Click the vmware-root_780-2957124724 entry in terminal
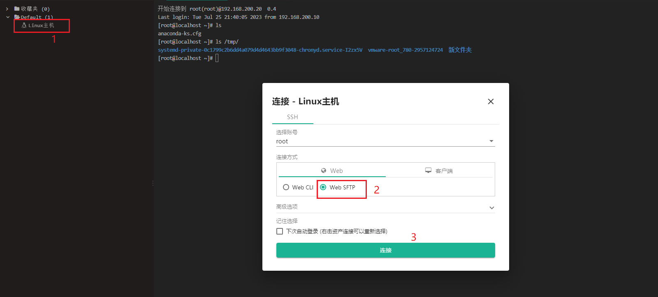 [x=405, y=50]
